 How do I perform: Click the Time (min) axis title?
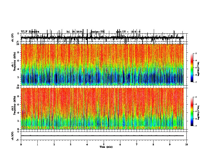(x=106, y=147)
